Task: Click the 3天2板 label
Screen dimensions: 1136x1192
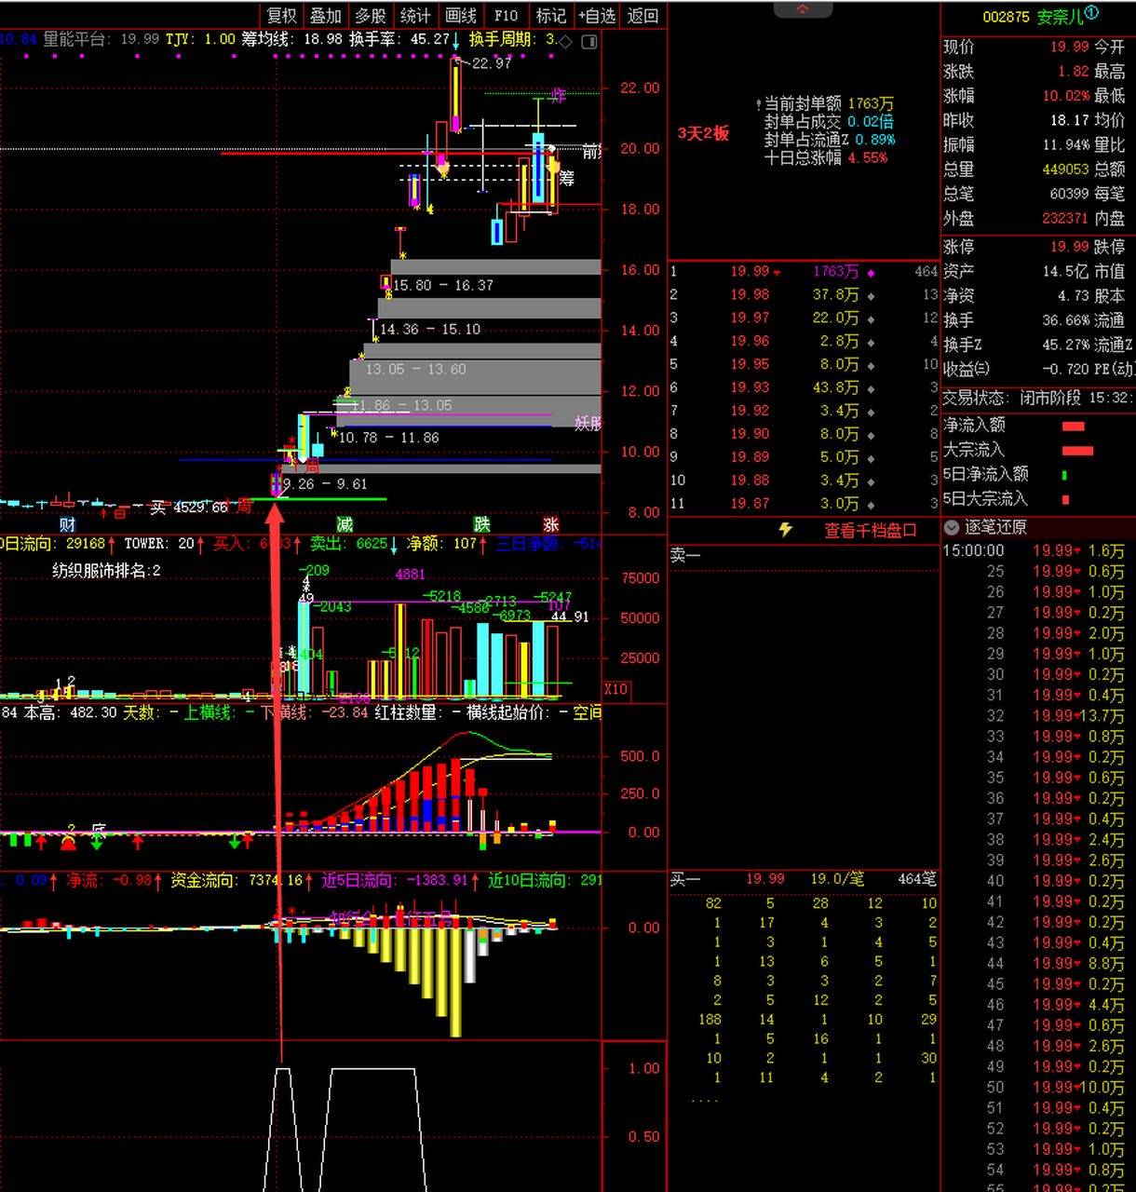Action: [x=703, y=133]
